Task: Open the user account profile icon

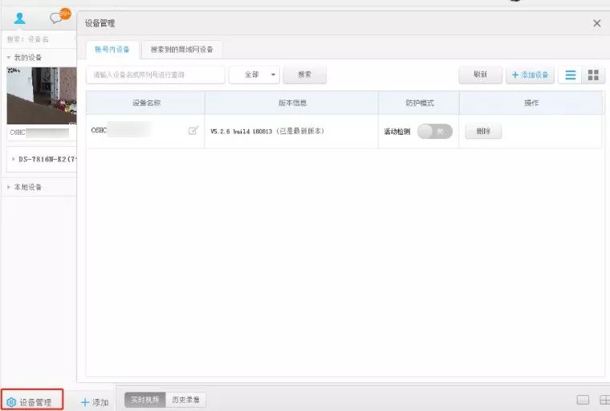Action: click(20, 18)
